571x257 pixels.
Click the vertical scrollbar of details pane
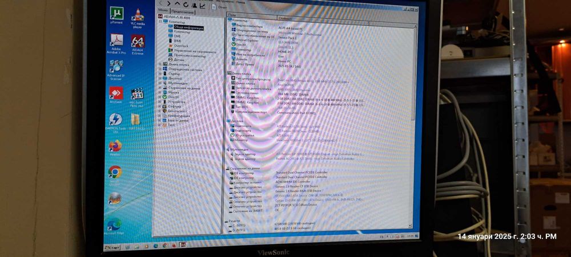click(413, 127)
